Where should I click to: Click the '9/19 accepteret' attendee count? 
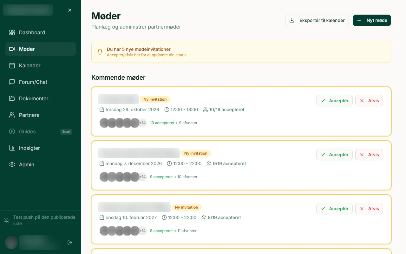pyautogui.click(x=229, y=164)
